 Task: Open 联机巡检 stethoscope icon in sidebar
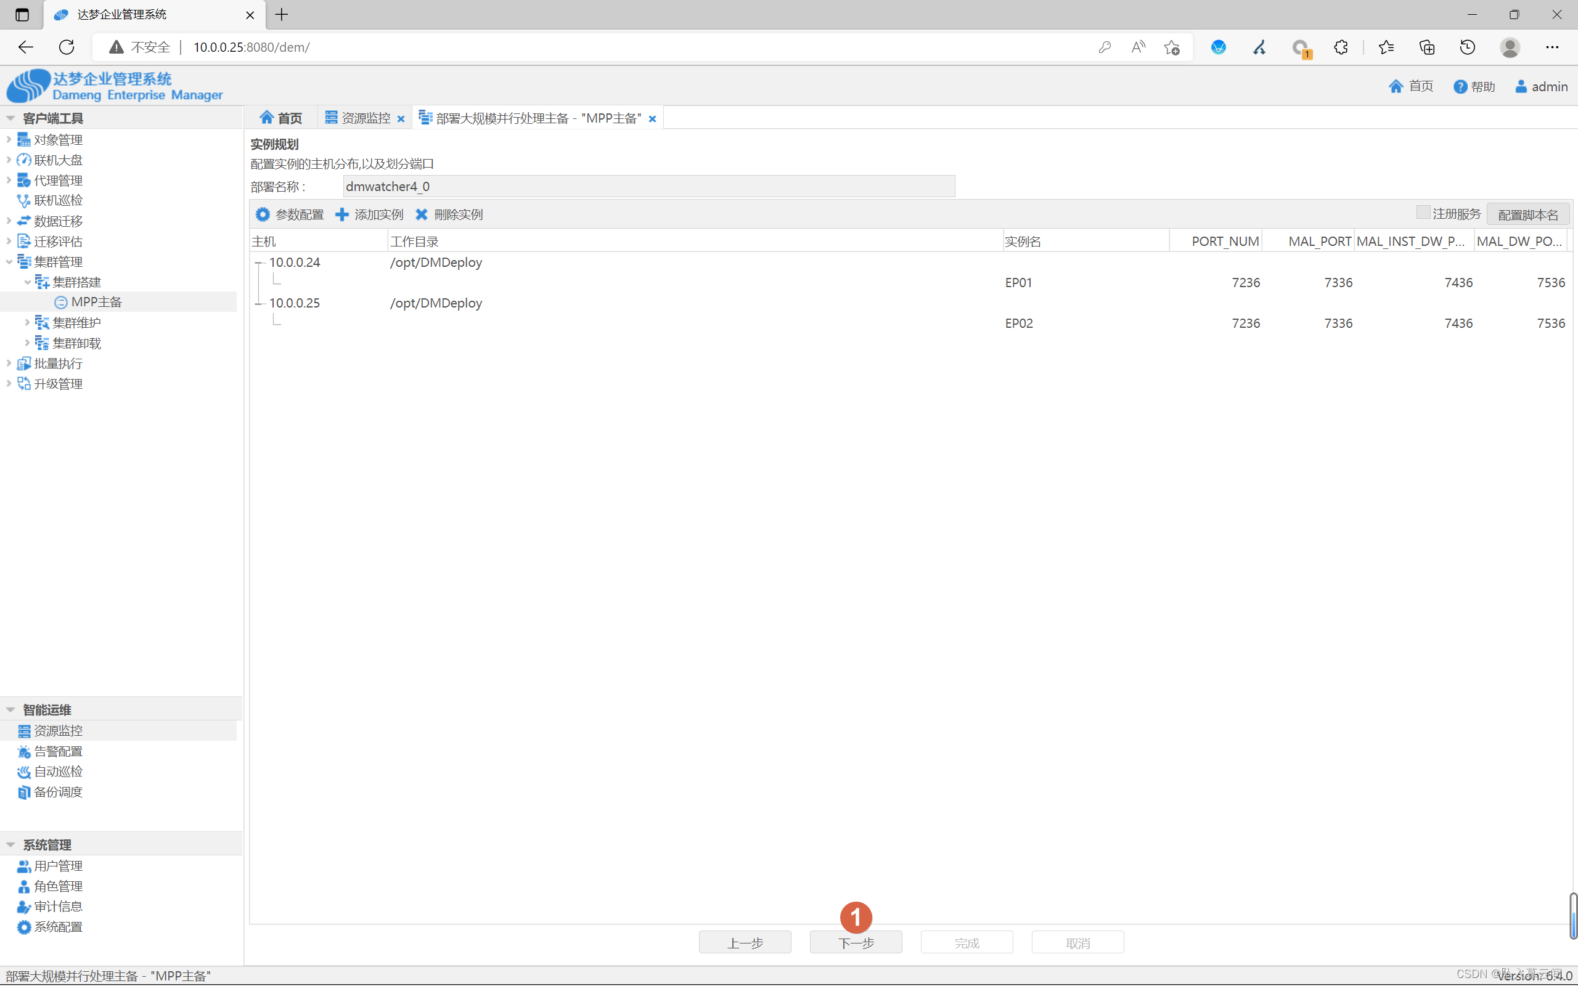coord(23,201)
